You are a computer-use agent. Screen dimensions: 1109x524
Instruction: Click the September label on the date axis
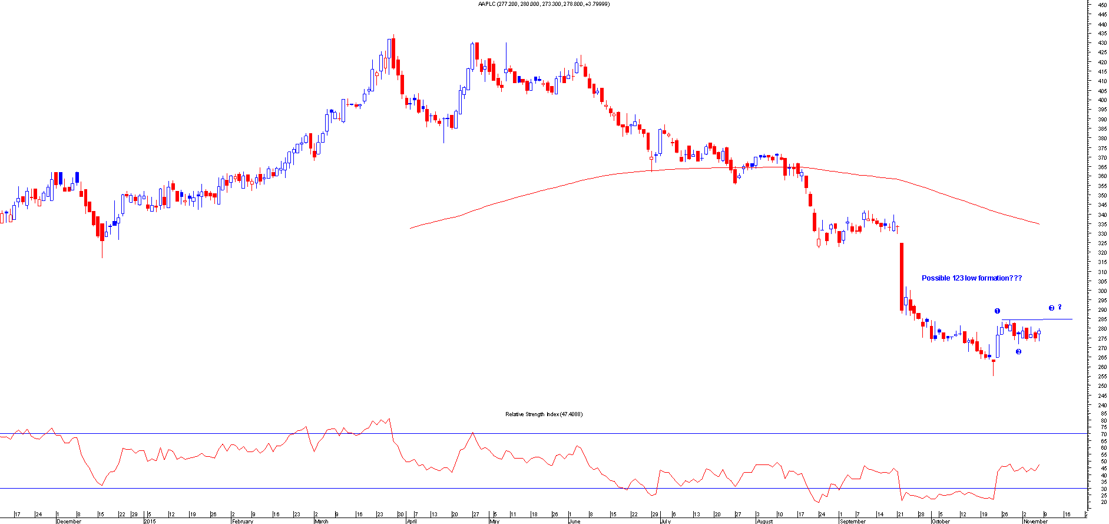[853, 521]
